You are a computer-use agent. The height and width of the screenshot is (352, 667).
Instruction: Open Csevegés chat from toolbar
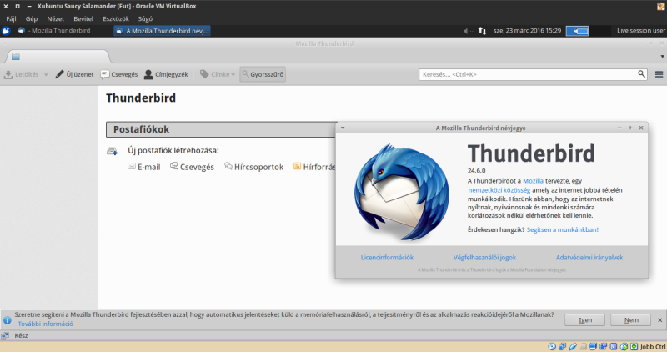[x=119, y=74]
